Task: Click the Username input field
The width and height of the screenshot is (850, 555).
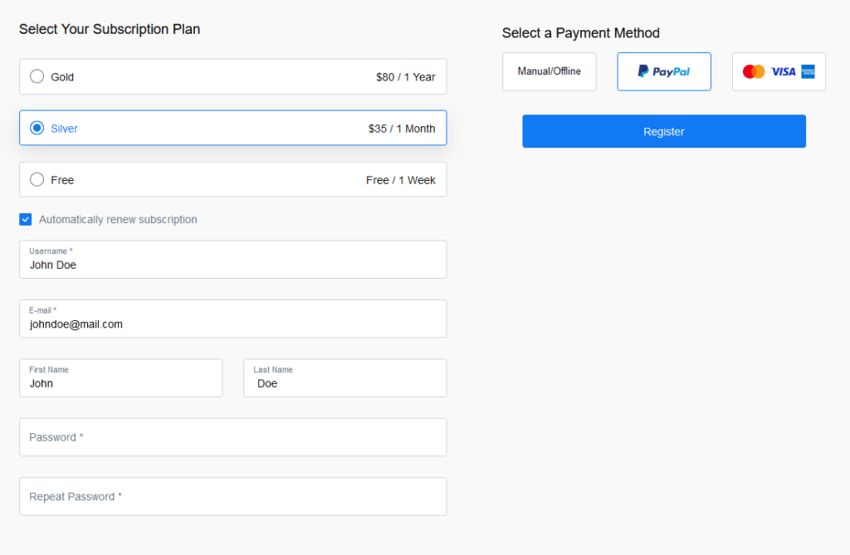Action: click(x=233, y=260)
